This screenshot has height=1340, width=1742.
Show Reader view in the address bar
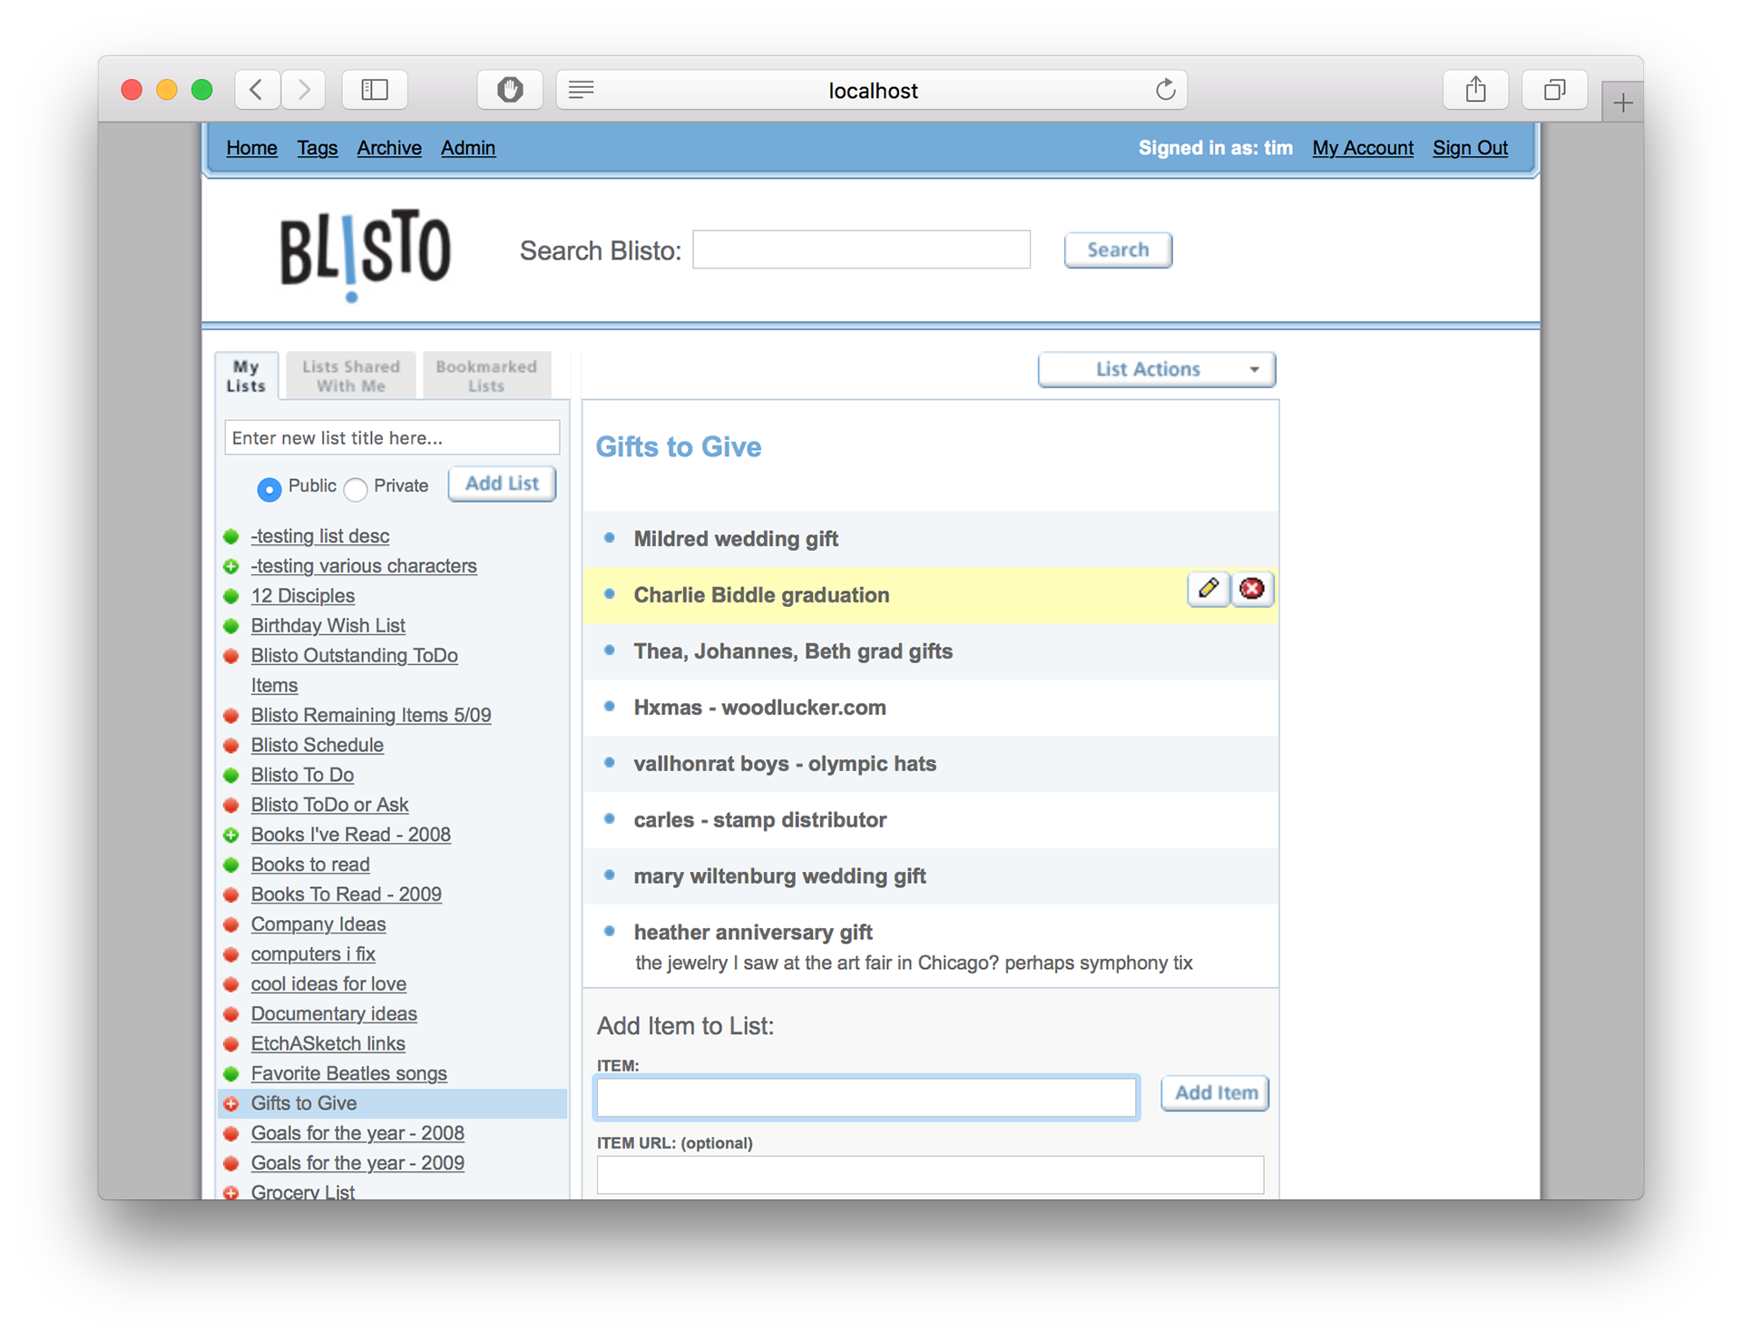[582, 90]
